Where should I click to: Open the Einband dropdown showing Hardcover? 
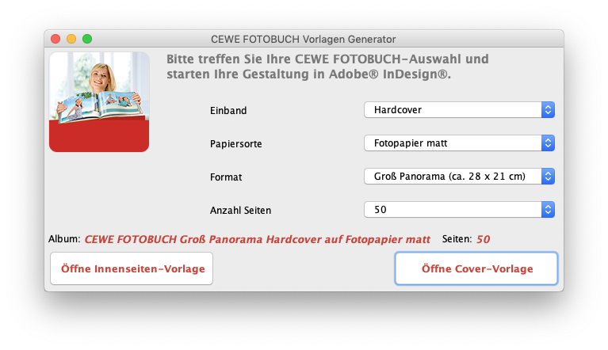coord(459,110)
